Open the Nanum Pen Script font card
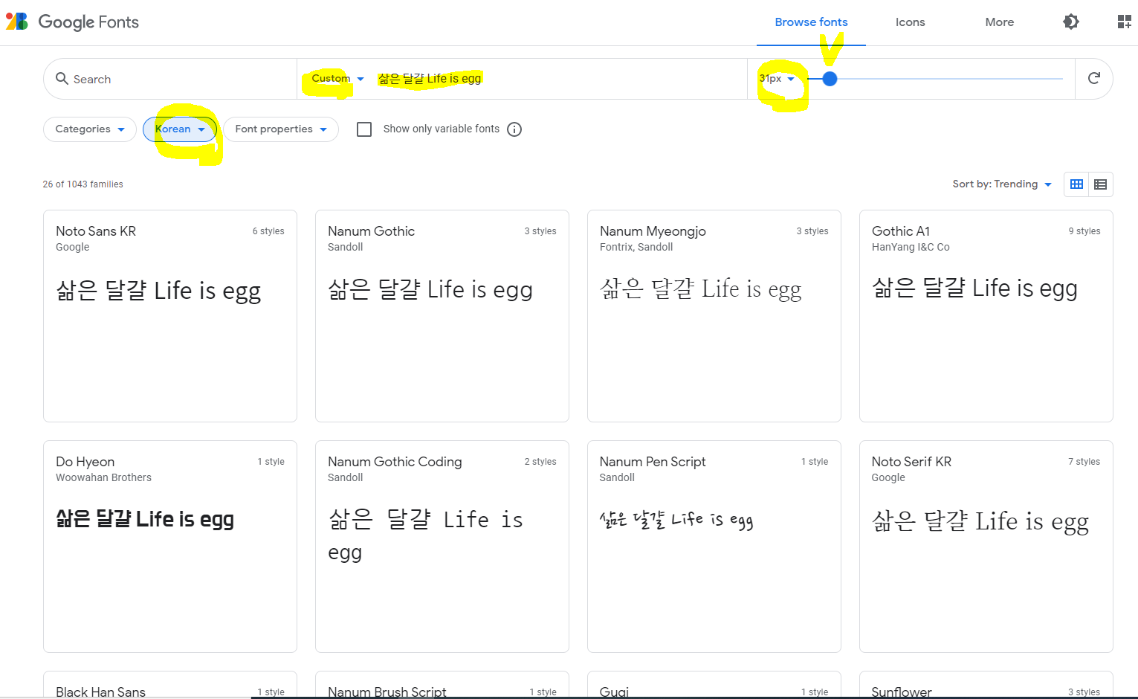This screenshot has height=699, width=1138. click(x=714, y=547)
